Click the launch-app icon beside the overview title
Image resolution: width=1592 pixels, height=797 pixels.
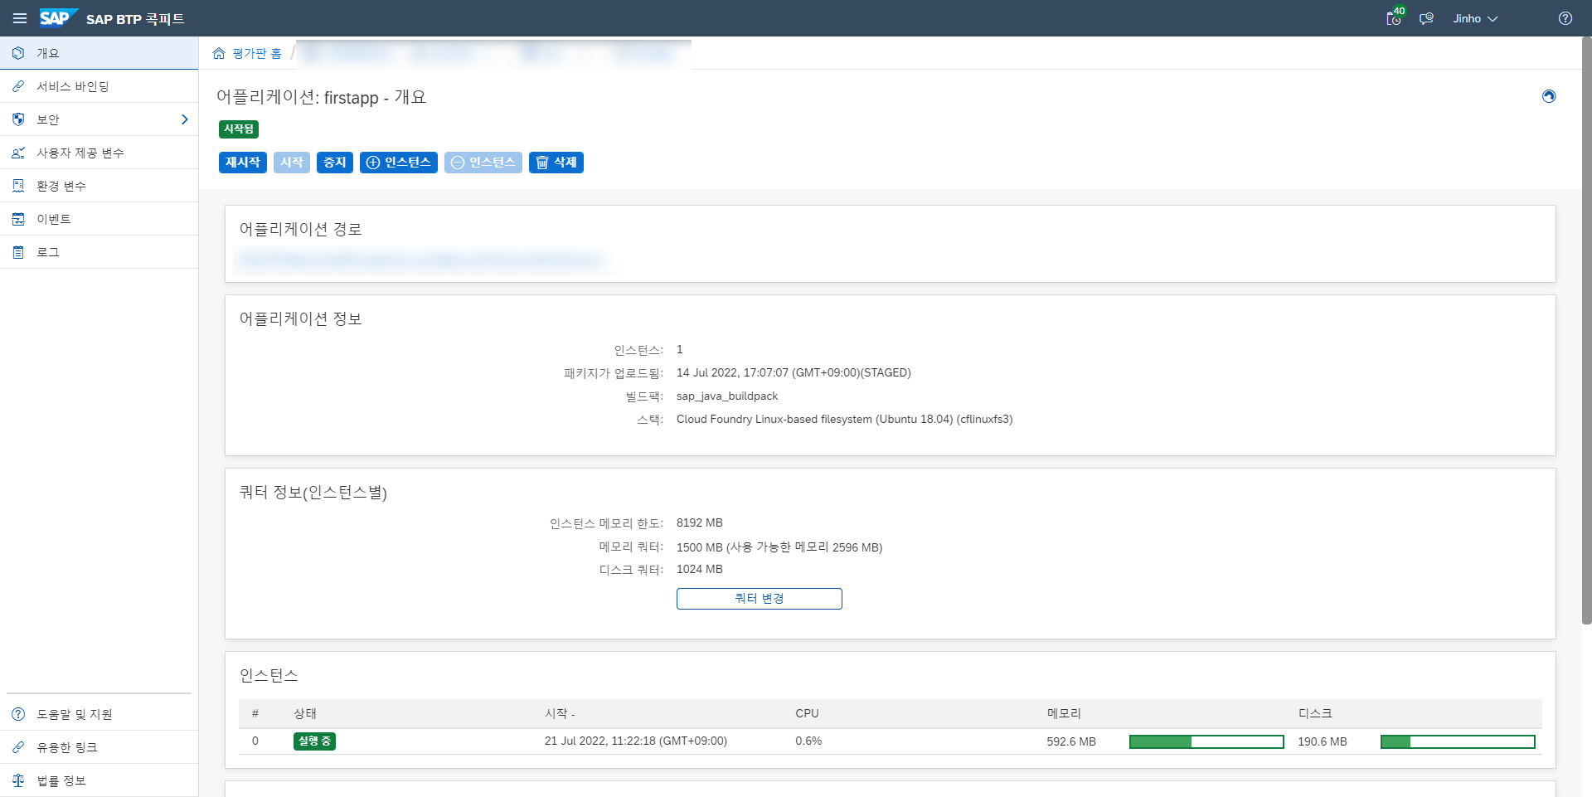click(1549, 96)
